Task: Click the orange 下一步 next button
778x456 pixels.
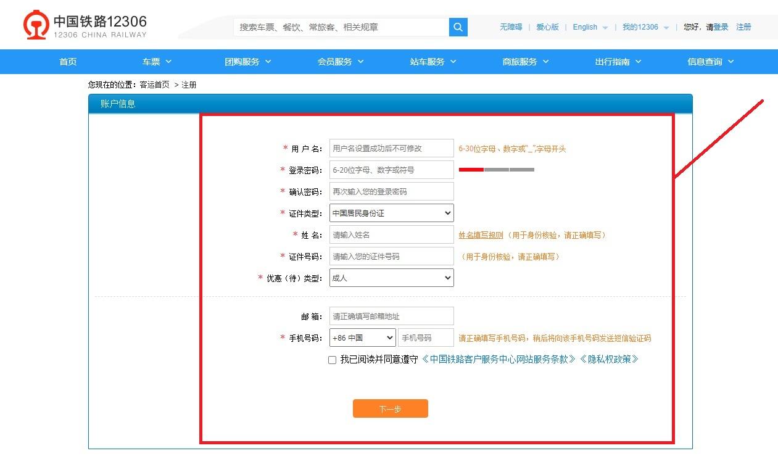Action: (x=390, y=408)
